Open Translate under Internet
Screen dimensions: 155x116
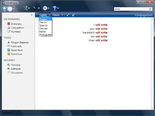click(15, 65)
